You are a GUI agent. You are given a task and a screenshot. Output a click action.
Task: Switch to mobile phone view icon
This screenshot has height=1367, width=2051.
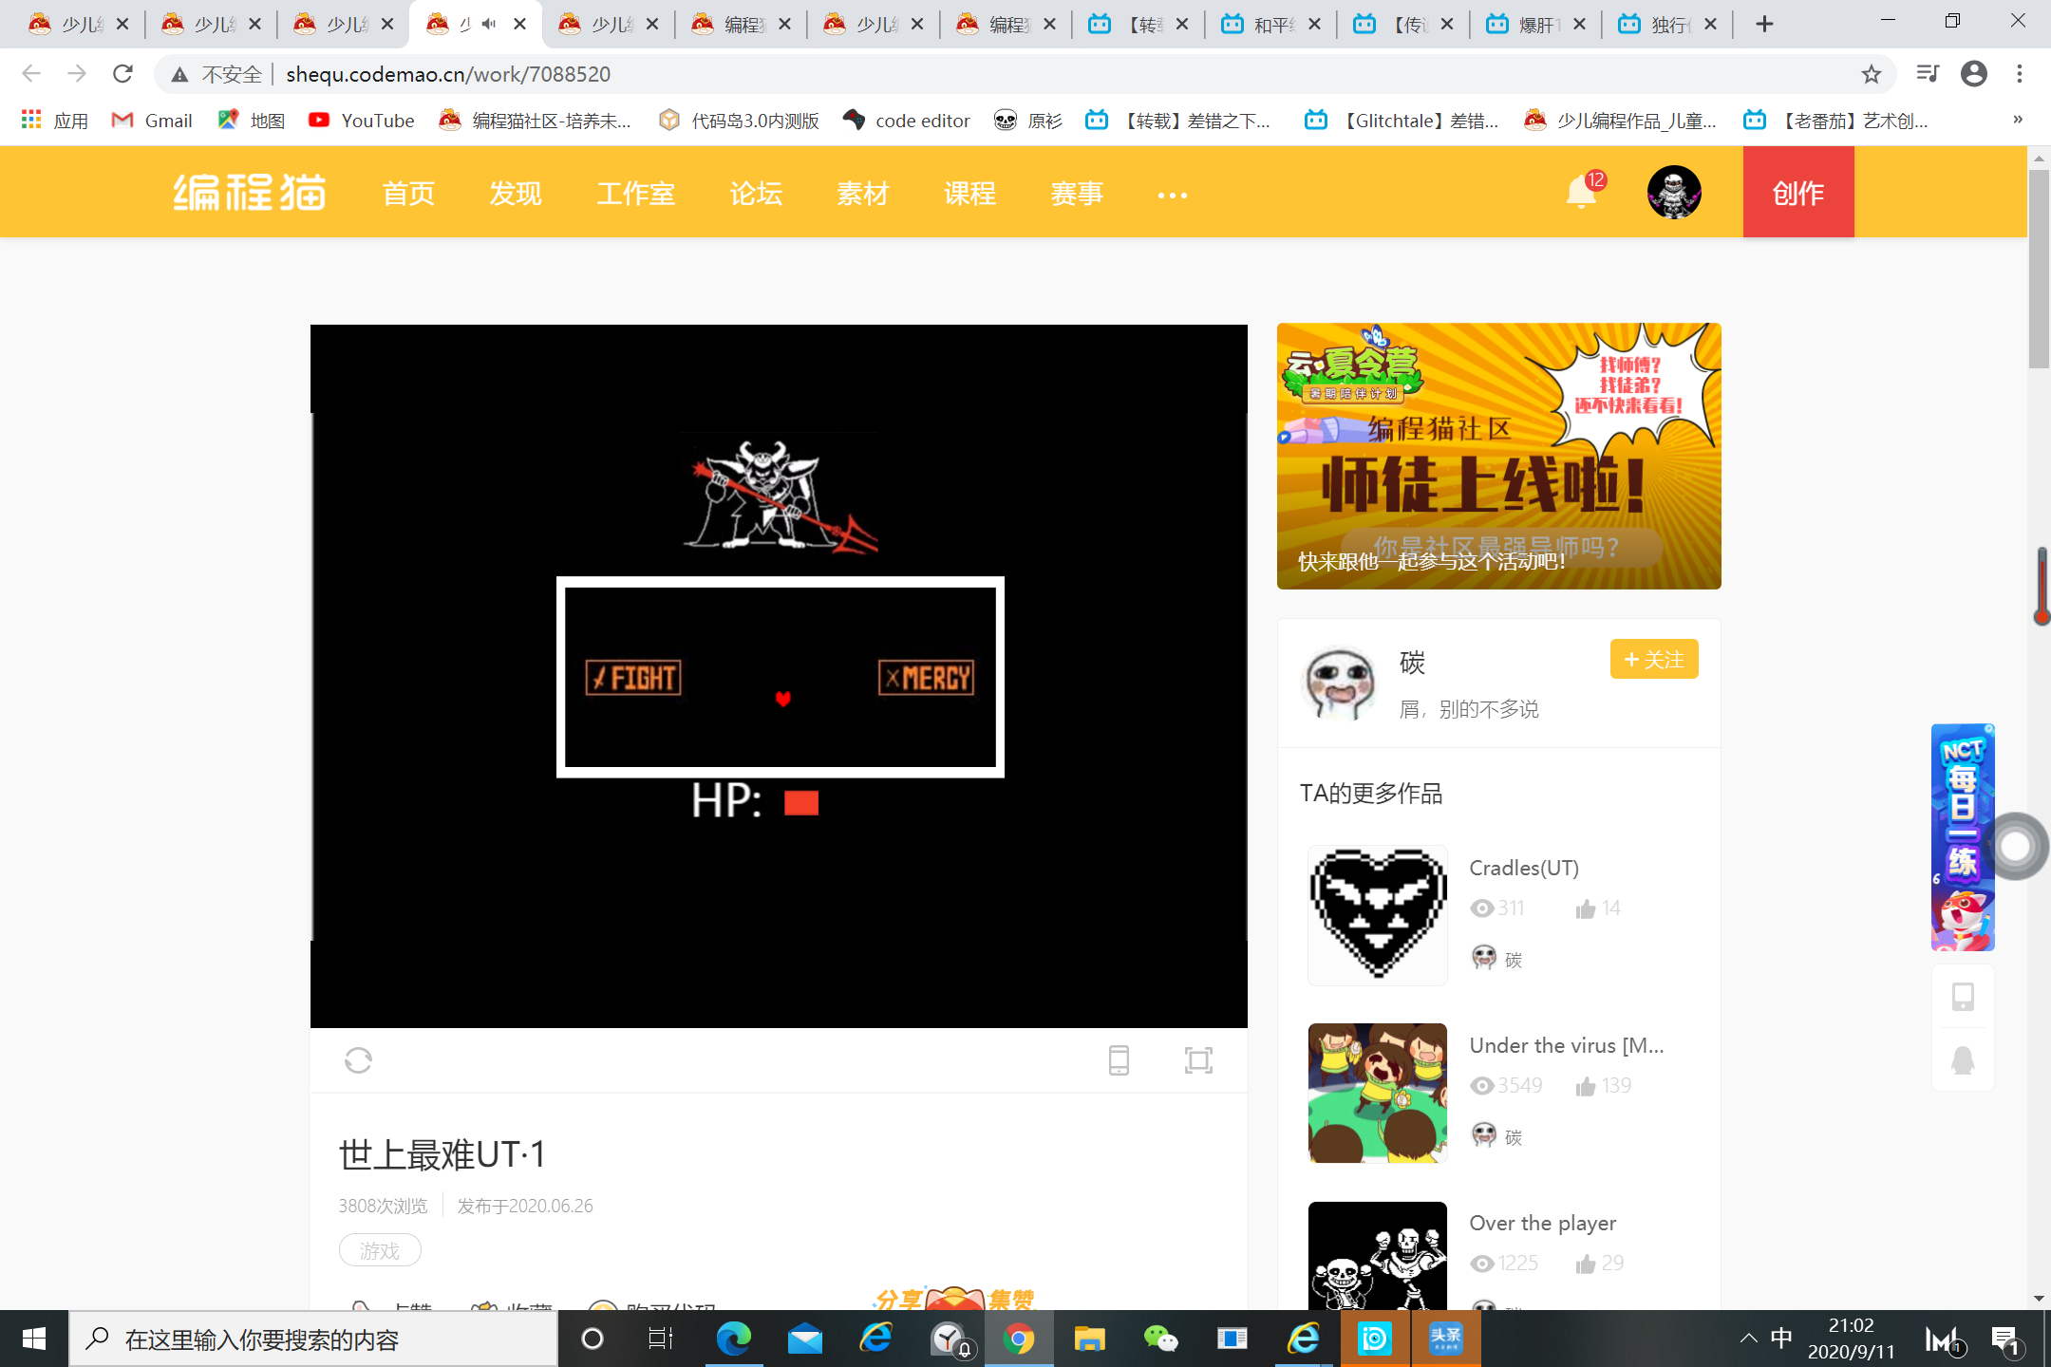[x=1119, y=1059]
